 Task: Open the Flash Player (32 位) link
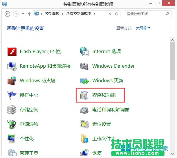click(41, 51)
